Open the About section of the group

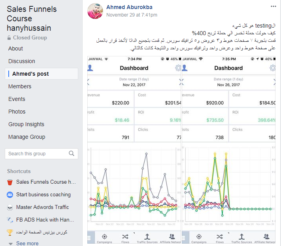15,48
